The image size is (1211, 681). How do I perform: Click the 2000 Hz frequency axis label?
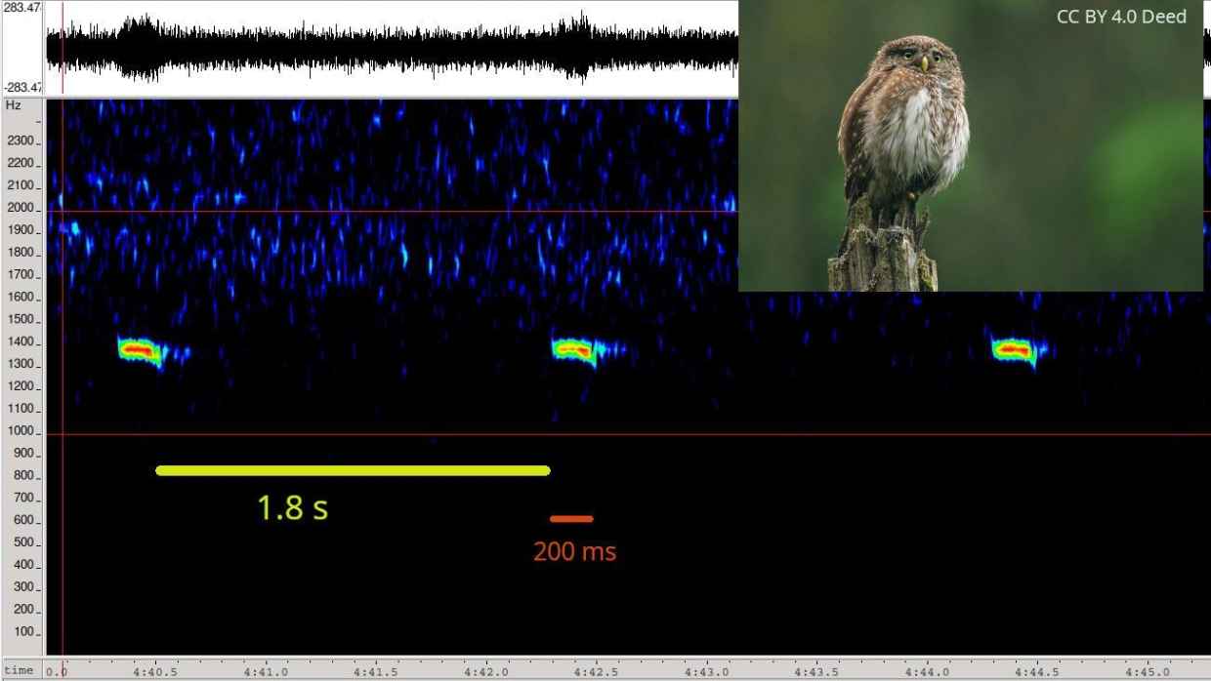[21, 209]
